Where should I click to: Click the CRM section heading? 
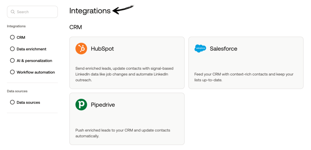pyautogui.click(x=76, y=27)
